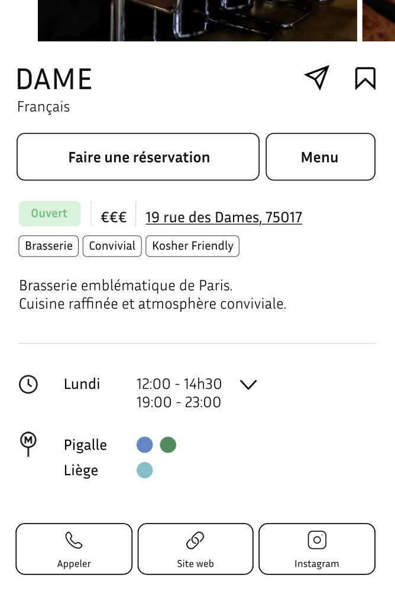Screen dimensions: 395x604
Task: Tap the Instagram camera icon
Action: click(x=317, y=540)
